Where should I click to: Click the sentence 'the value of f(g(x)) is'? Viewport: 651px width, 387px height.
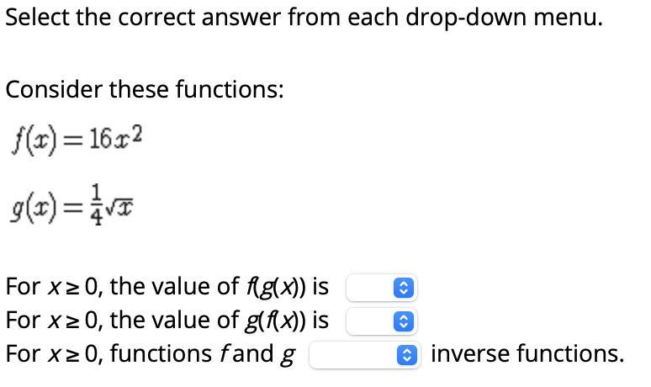[x=220, y=287]
